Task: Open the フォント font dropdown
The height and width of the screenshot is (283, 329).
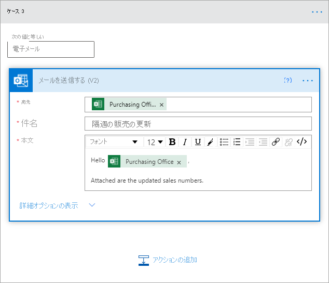Action: [114, 142]
